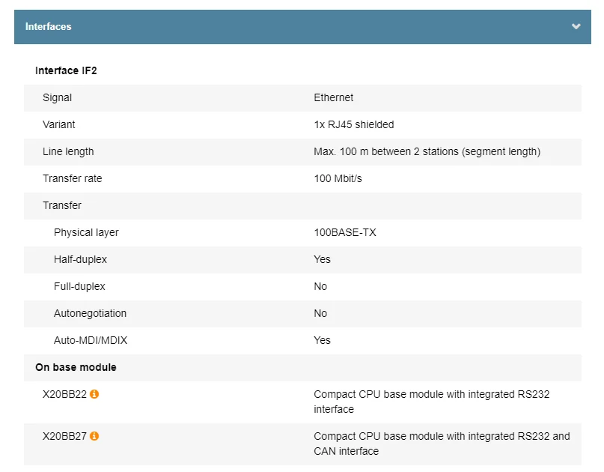The width and height of the screenshot is (604, 472).
Task: Select the Interface IF2 heading
Action: coord(66,70)
